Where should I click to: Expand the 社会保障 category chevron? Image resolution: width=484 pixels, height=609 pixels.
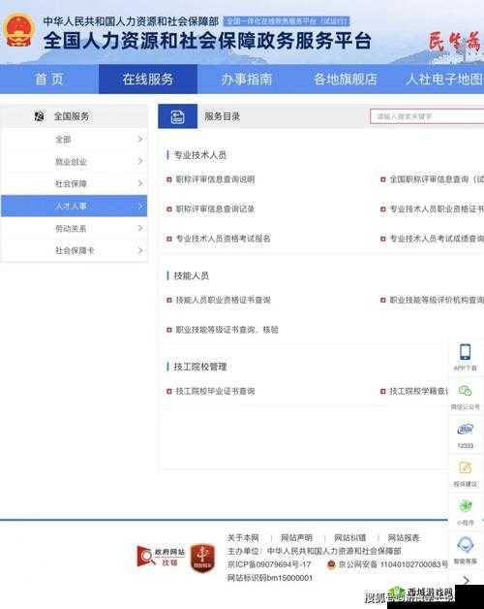click(140, 183)
